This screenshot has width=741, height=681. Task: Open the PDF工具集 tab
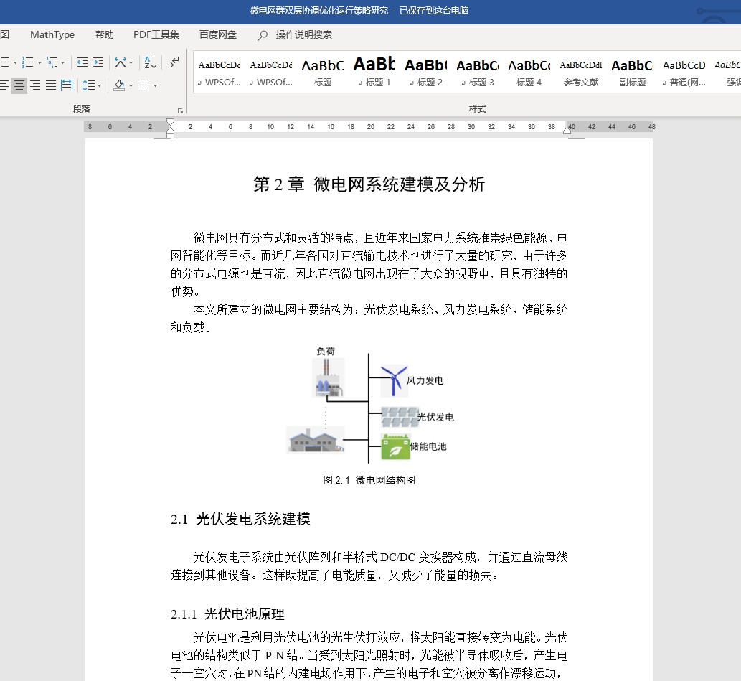coord(156,34)
